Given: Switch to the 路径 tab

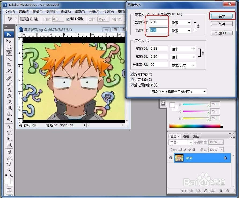Looking at the screenshot, I should [x=196, y=136].
